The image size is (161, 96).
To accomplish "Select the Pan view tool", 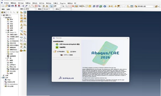I will [23, 6].
